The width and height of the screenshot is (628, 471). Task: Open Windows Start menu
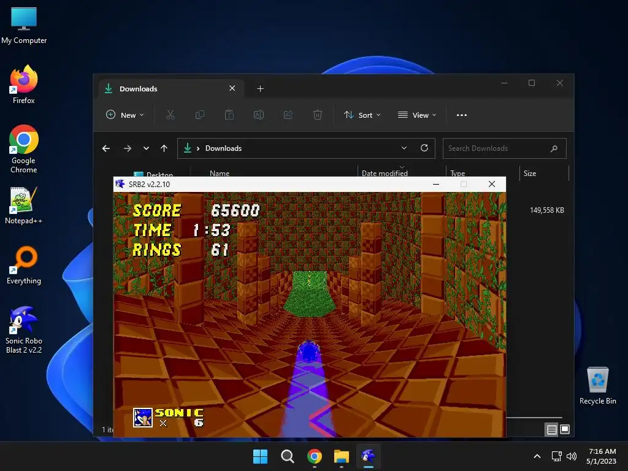[260, 456]
